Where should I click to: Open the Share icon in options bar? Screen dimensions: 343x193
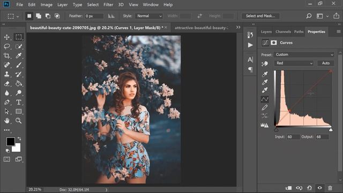tap(336, 16)
